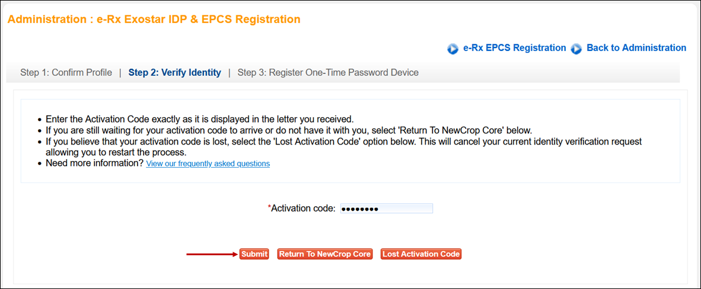Viewport: 701px width, 289px height.
Task: Click the blue arrow icon beside e-Rx EPCS Registration
Action: [453, 49]
